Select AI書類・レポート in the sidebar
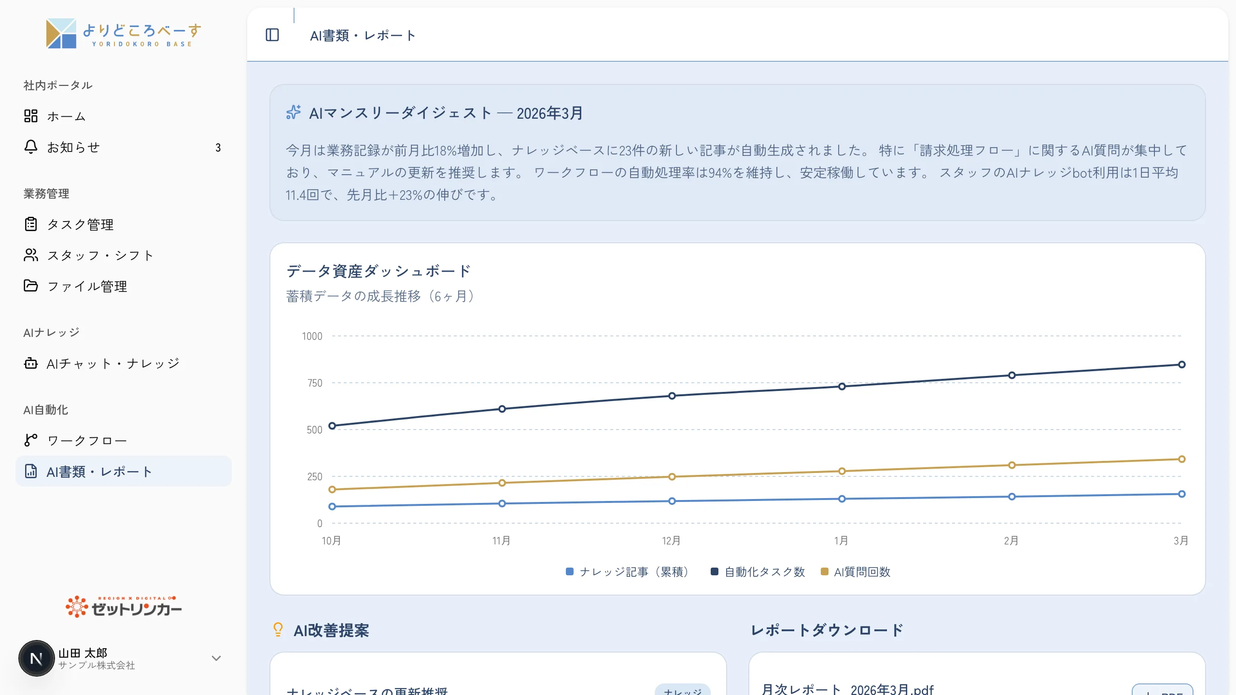Screen dimensions: 1236x695 click(124, 471)
